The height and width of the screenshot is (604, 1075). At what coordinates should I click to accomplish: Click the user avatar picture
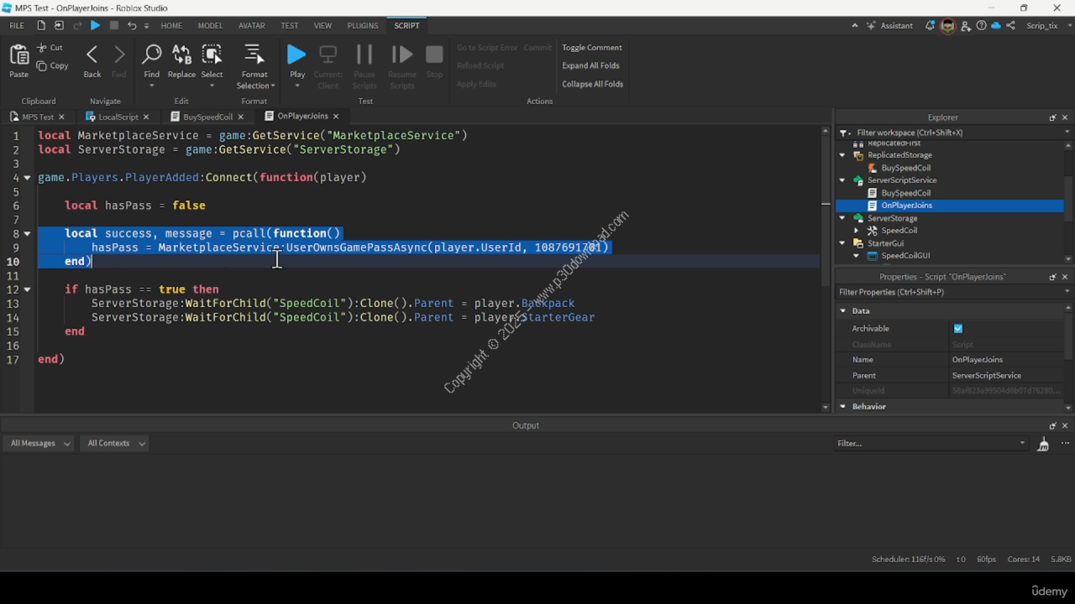[947, 26]
